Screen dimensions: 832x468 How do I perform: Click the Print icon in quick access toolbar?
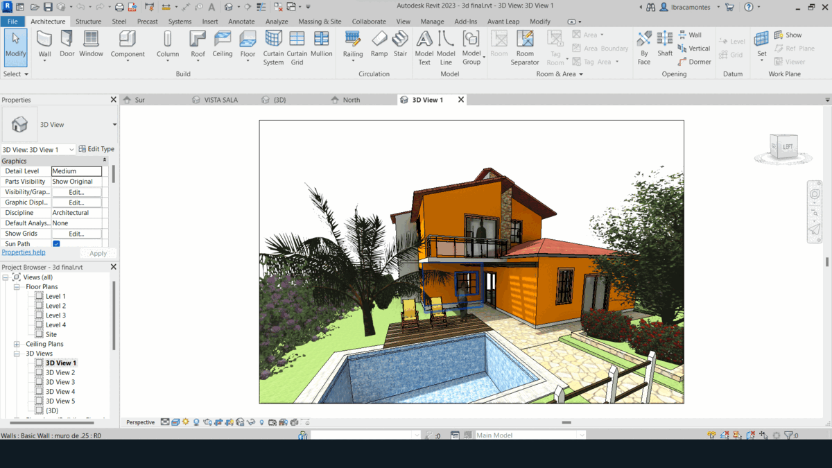click(x=119, y=7)
